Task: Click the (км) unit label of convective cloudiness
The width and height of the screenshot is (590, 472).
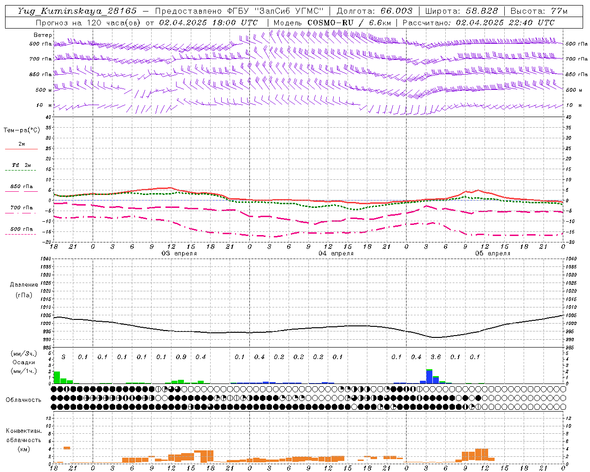Action: (x=24, y=449)
